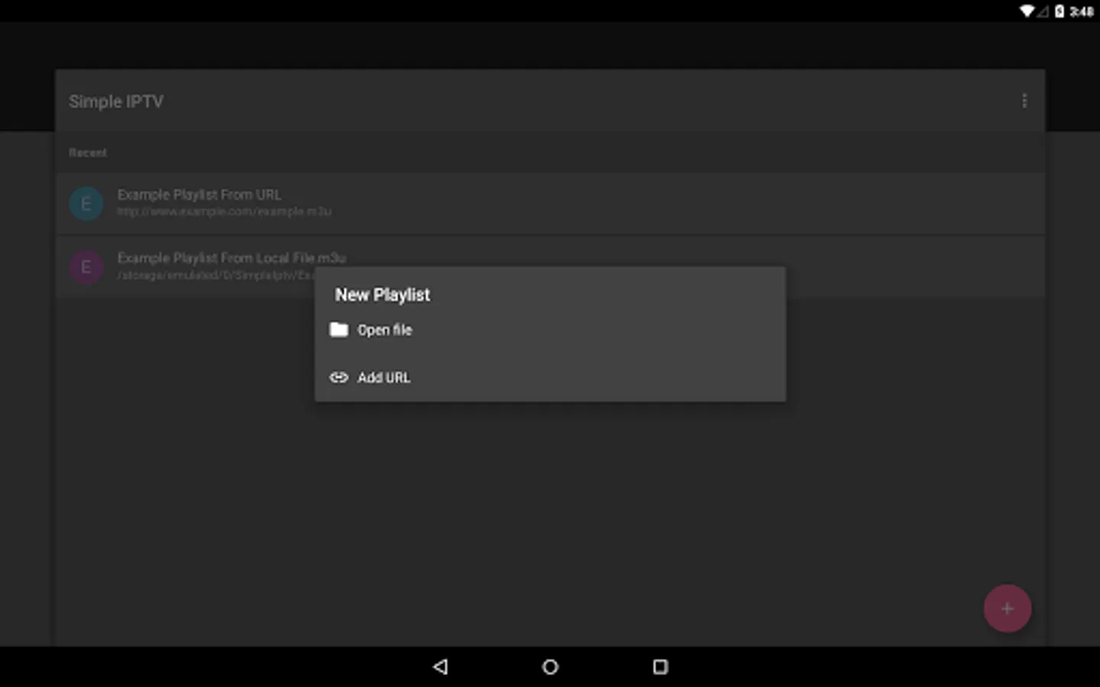Tap the Android home navigation button
The height and width of the screenshot is (687, 1100).
pos(550,666)
